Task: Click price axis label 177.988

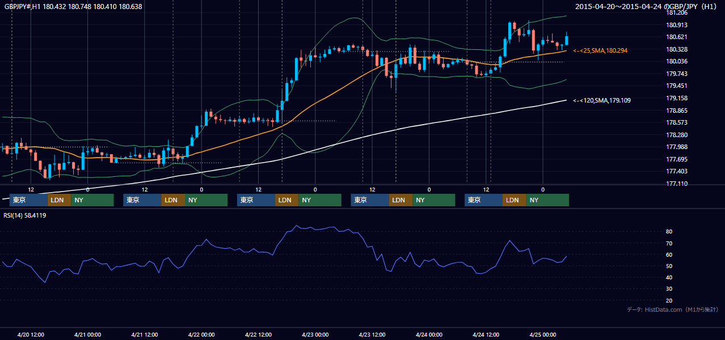Action: [677, 147]
